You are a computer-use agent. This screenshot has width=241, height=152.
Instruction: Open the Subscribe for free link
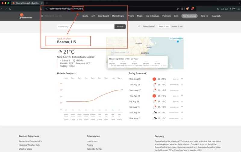tap(95, 149)
